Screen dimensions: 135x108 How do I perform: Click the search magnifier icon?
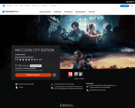[x=132, y=6]
